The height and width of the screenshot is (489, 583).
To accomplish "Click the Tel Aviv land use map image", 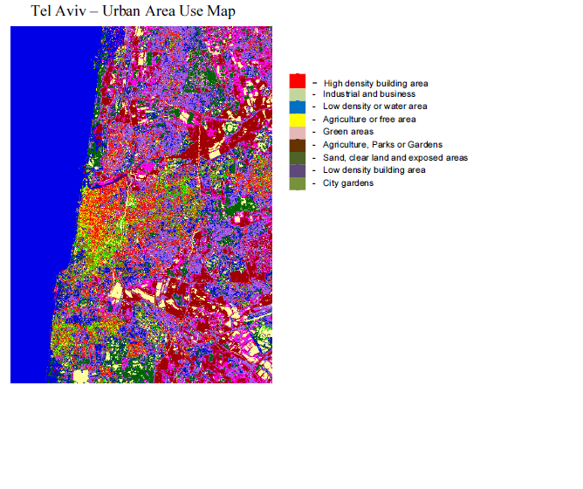I will (141, 204).
